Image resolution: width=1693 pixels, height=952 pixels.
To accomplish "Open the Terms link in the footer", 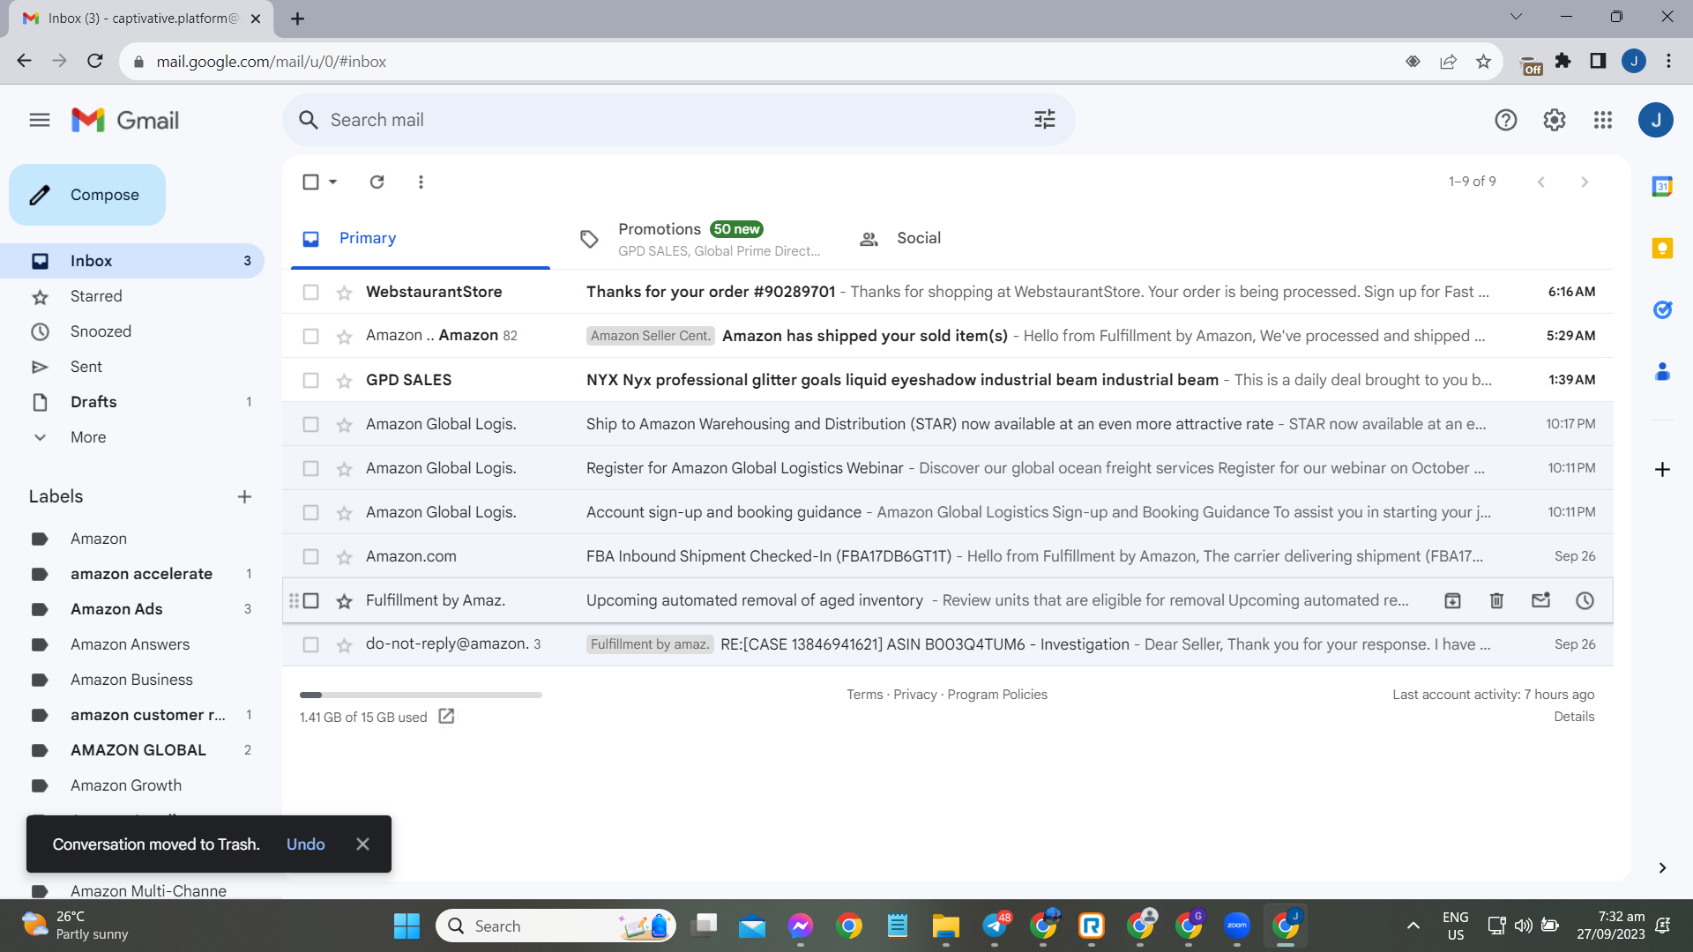I will click(864, 695).
